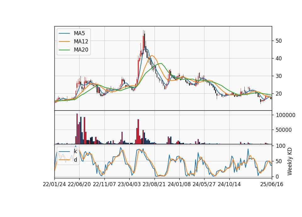Click the Weekly KD axis title
This screenshot has height=217, width=302.
tap(290, 161)
